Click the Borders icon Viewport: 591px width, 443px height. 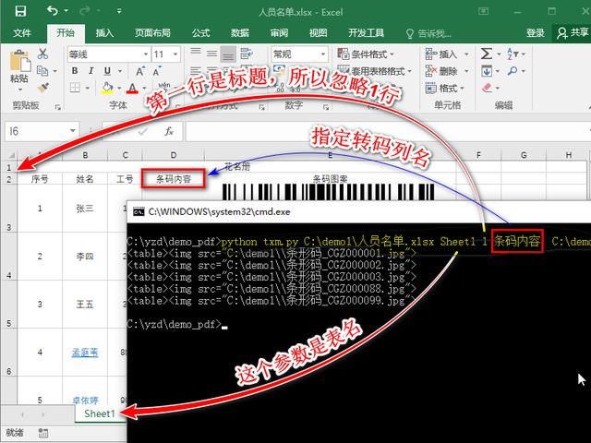coord(75,88)
